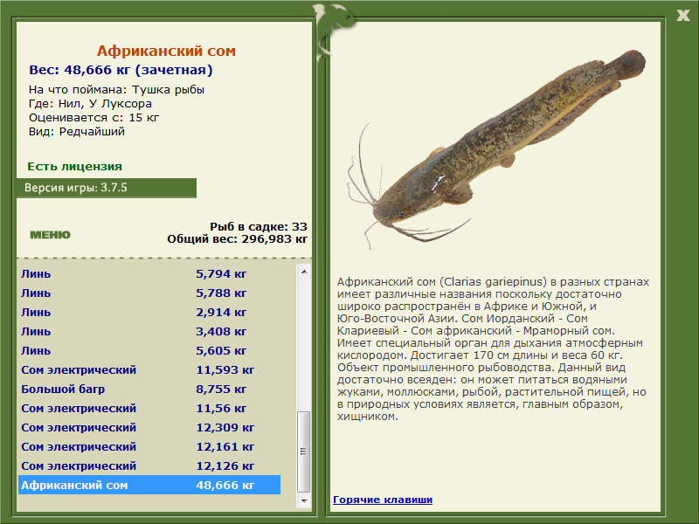Select the Линь 5,788 кг entry
The height and width of the screenshot is (524, 699).
pyautogui.click(x=149, y=293)
